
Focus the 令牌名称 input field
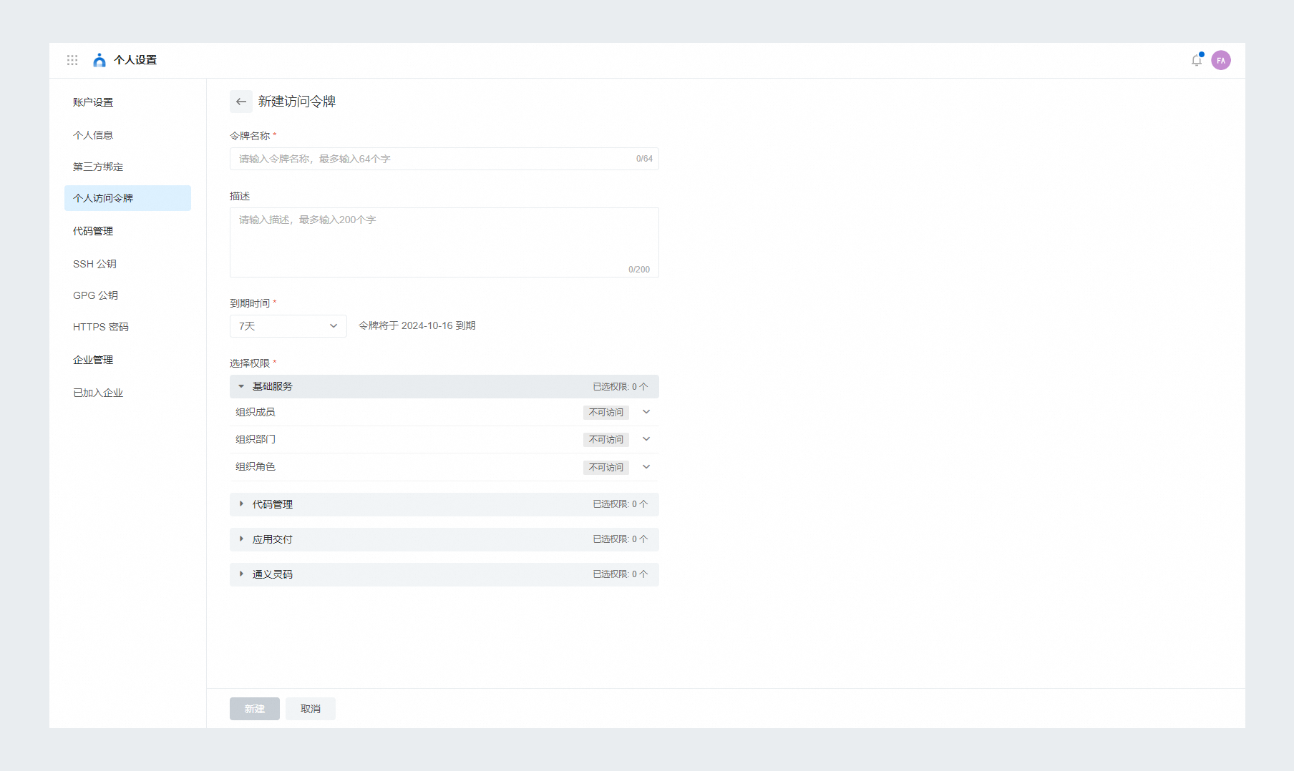[444, 159]
